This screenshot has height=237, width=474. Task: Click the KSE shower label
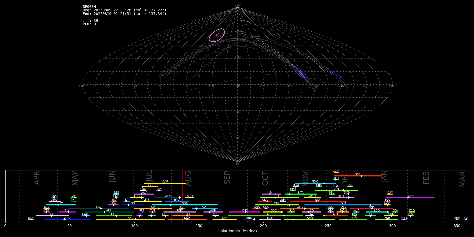(x=31, y=218)
